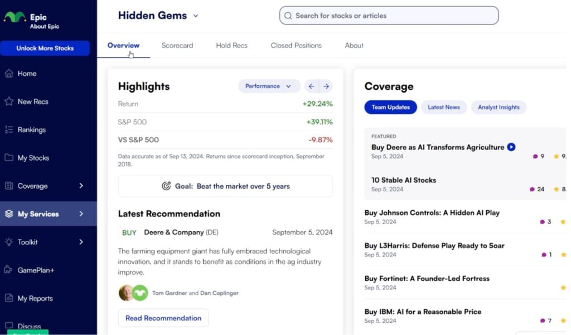Select the Latest News filter pill
The width and height of the screenshot is (571, 335).
(x=443, y=107)
